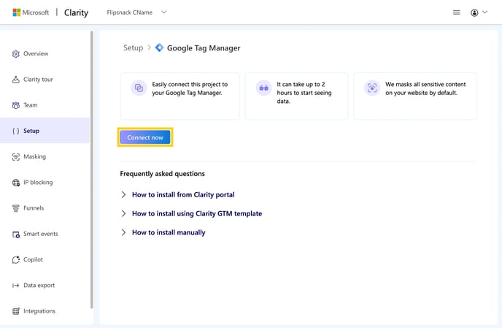Click the 'It can take up to 2 hours' text
This screenshot has width=502, height=328.
tap(304, 93)
